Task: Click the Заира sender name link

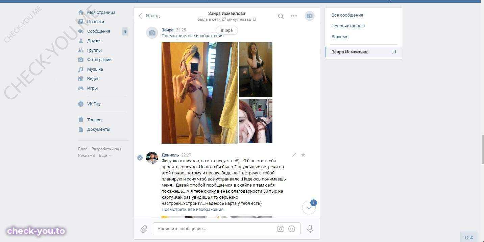Action: point(168,30)
